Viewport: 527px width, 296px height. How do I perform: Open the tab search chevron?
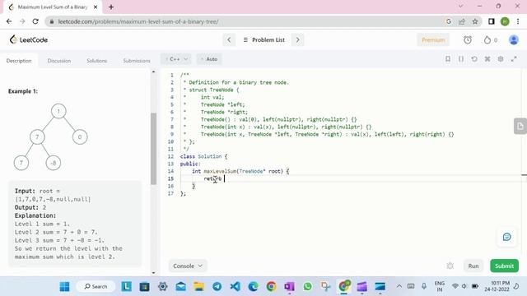point(461,6)
